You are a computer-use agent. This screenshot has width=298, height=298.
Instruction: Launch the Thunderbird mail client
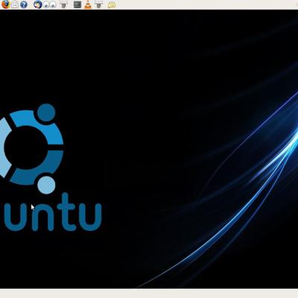(38, 4)
